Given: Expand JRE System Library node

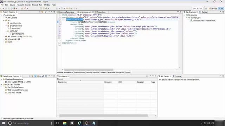Looking at the screenshot, I should pos(4,36).
